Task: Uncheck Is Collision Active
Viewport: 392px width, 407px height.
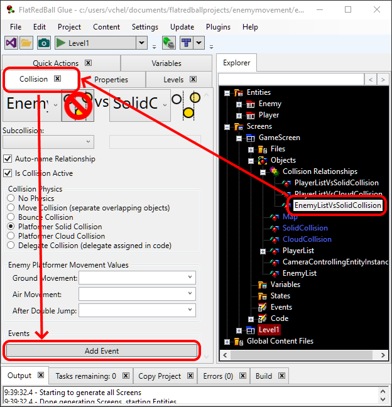Action: pyautogui.click(x=8, y=173)
